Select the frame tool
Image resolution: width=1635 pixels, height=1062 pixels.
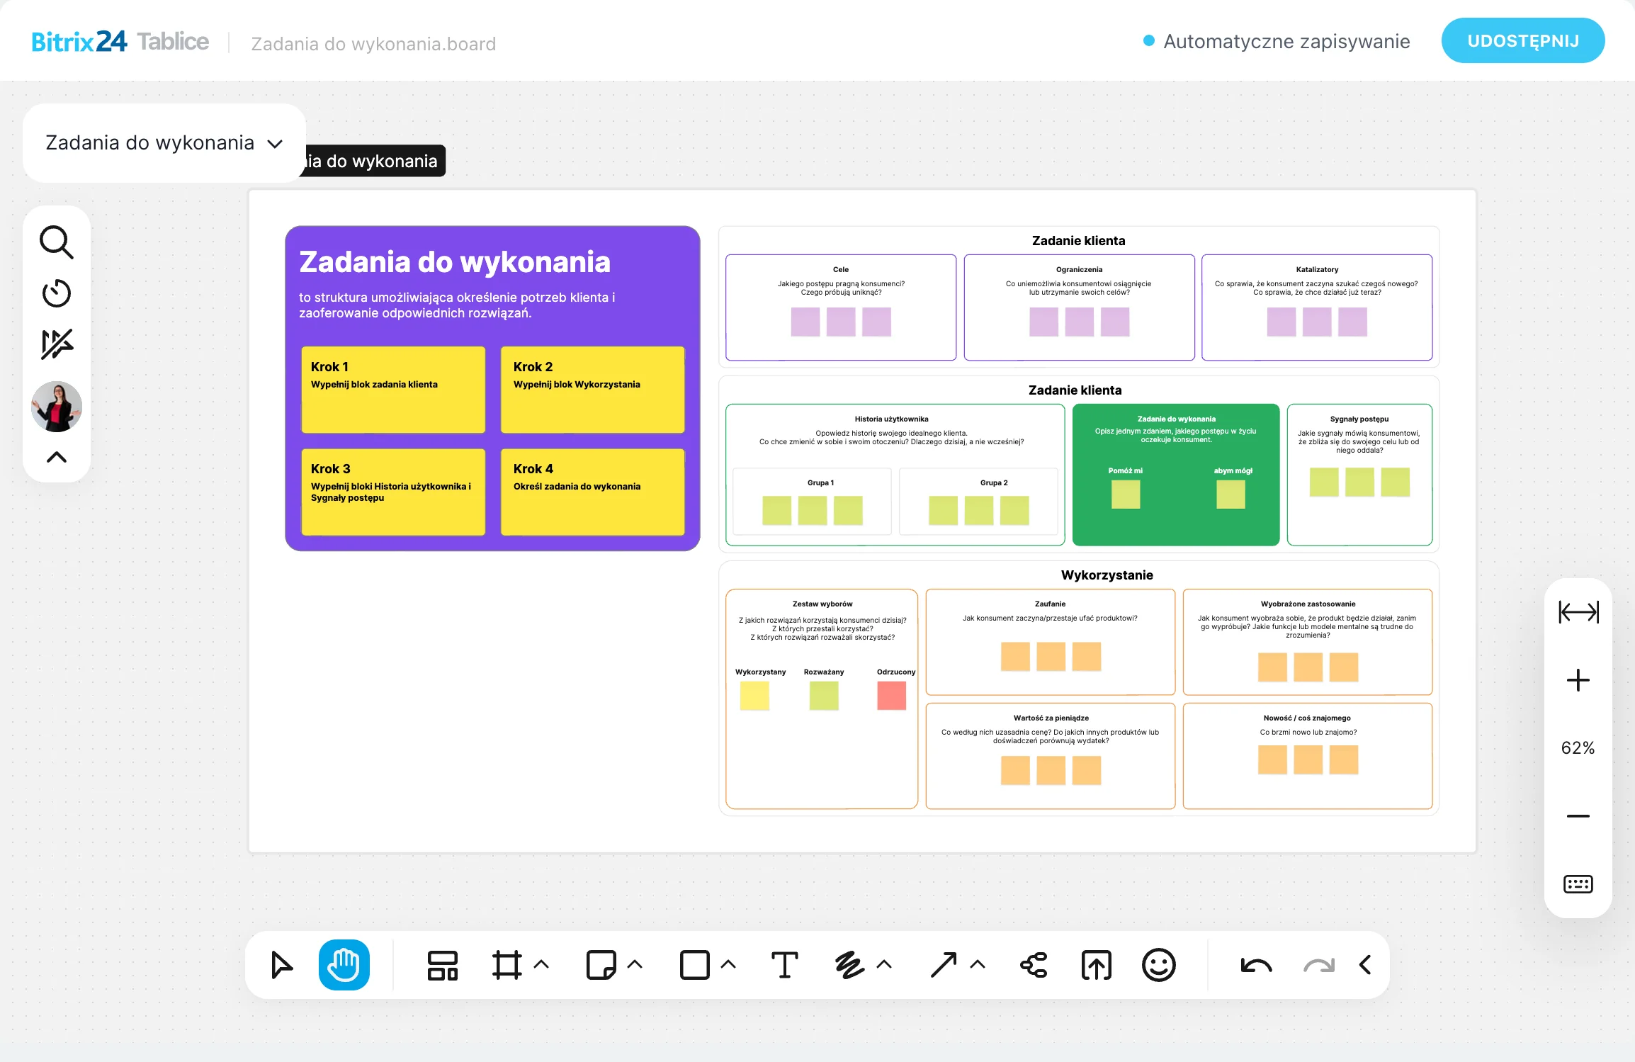tap(507, 965)
